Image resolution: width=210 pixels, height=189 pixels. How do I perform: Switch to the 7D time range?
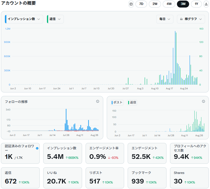141,4
